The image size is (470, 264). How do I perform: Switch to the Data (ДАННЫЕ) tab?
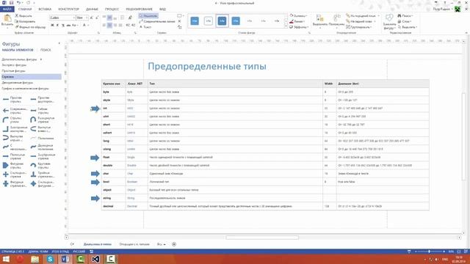92,9
